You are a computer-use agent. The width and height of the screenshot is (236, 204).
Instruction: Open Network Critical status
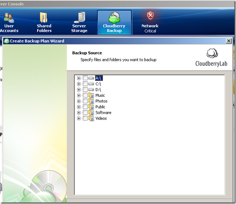[150, 22]
